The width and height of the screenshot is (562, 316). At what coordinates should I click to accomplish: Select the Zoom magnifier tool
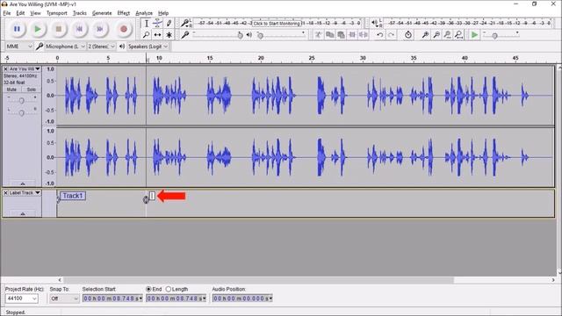pos(147,35)
